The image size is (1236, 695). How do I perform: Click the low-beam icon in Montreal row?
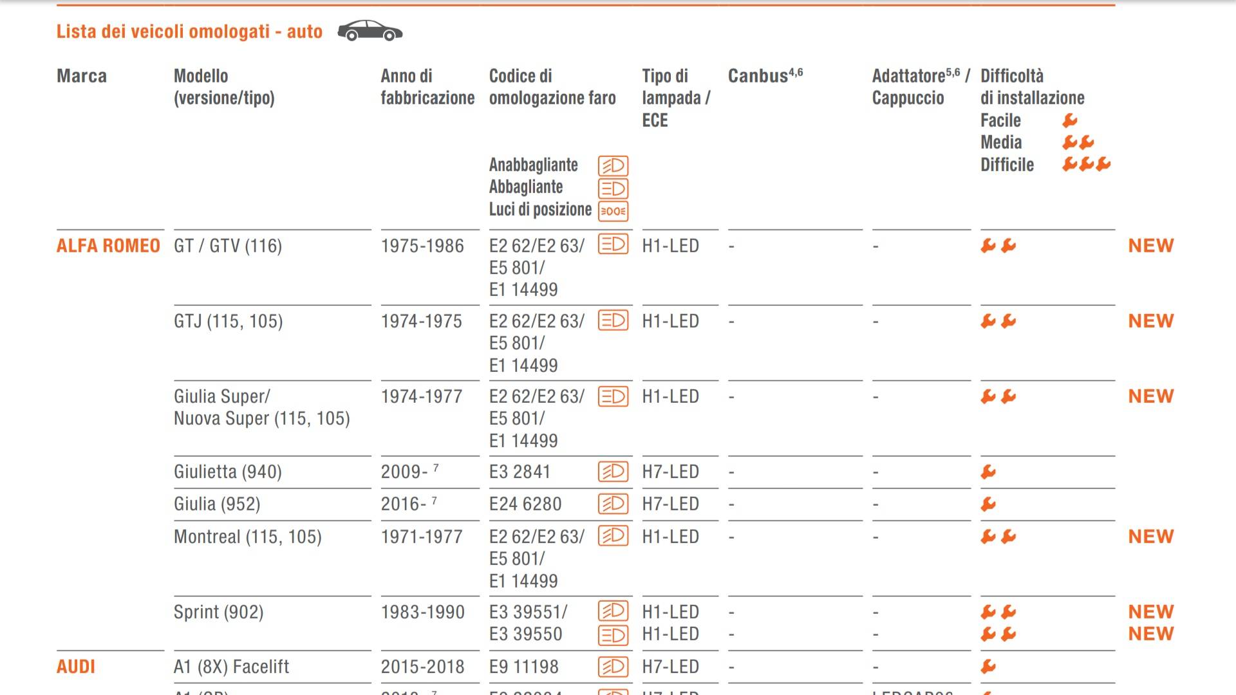[613, 536]
